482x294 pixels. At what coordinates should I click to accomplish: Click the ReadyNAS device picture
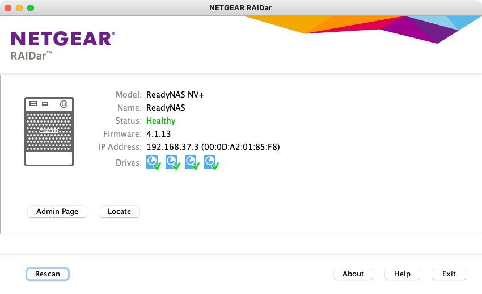[49, 132]
